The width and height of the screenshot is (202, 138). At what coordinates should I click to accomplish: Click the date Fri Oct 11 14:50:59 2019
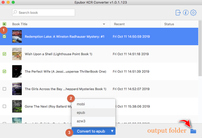coord(131,37)
